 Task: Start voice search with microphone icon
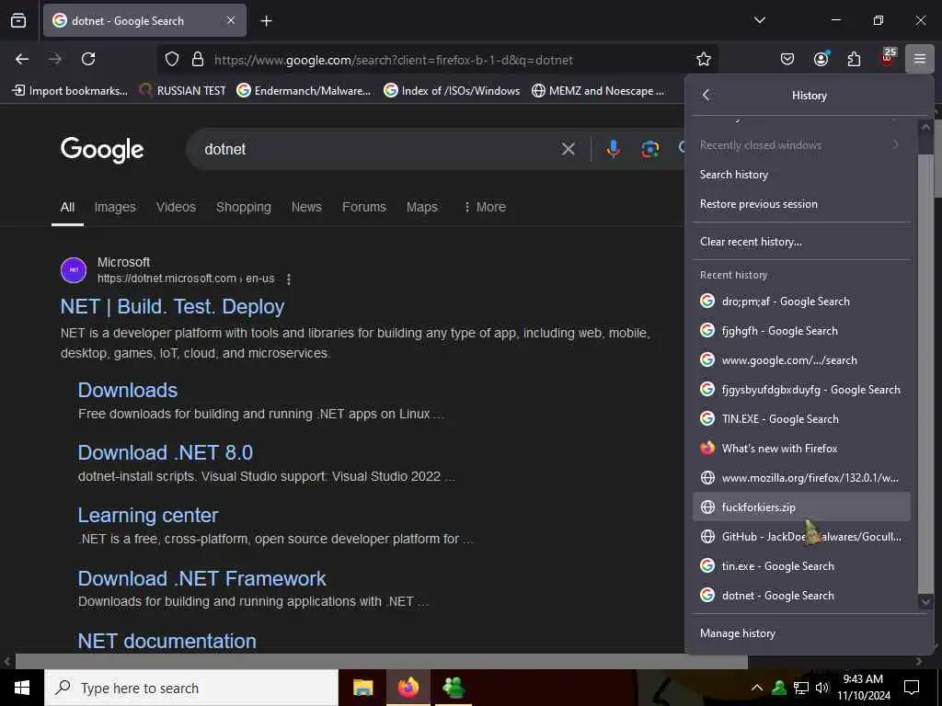point(613,149)
